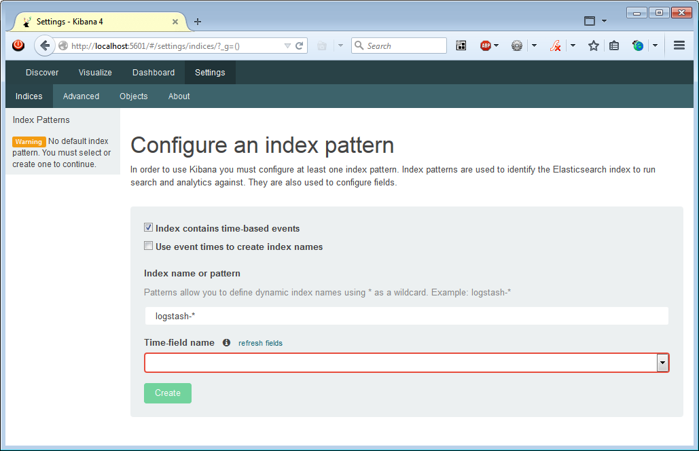Select the Indices sub-tab
Image resolution: width=699 pixels, height=451 pixels.
(x=29, y=96)
